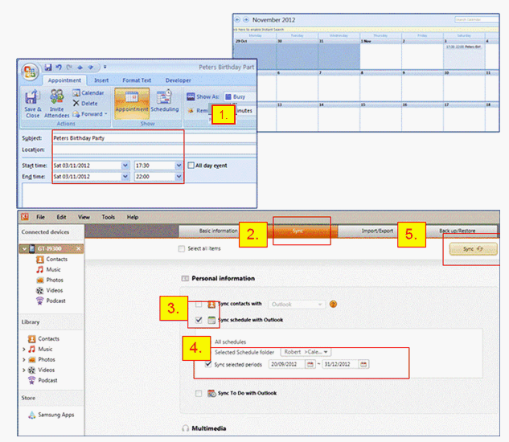509x442 pixels.
Task: Go back with the calendar's left arrow
Action: 237,20
